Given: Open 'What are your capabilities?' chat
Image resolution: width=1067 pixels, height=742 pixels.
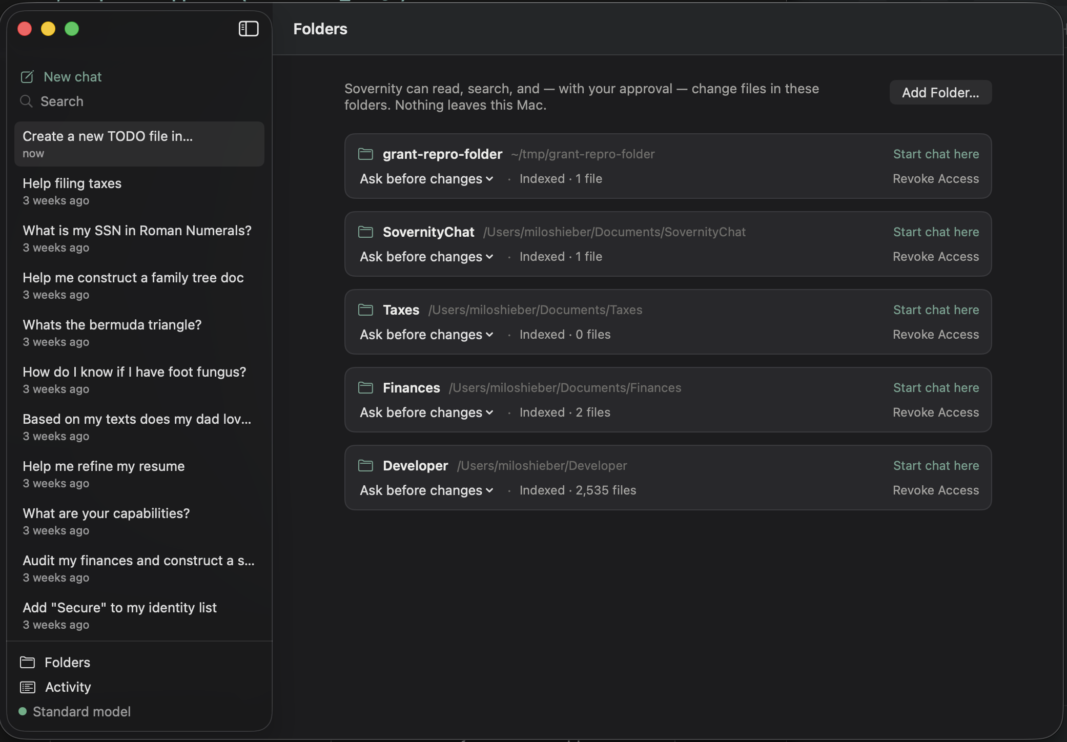Looking at the screenshot, I should click(x=139, y=521).
